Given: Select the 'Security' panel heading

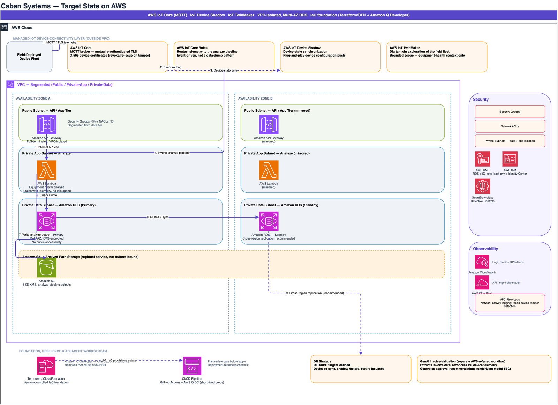Looking at the screenshot, I should point(481,100).
